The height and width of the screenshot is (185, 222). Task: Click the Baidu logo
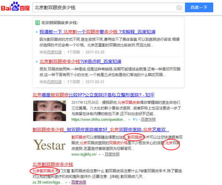pyautogui.click(x=15, y=6)
